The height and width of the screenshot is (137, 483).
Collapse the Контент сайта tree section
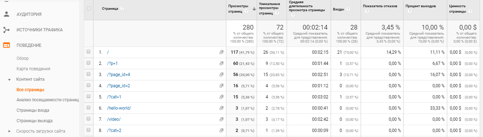pyautogui.click(x=9, y=79)
